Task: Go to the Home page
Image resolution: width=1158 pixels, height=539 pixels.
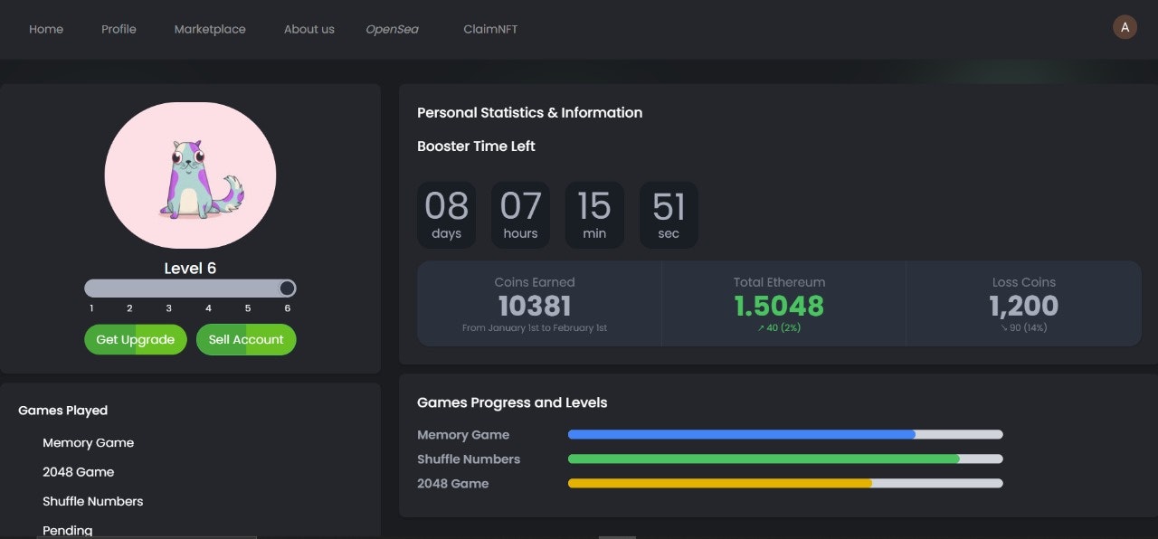Action: (46, 29)
